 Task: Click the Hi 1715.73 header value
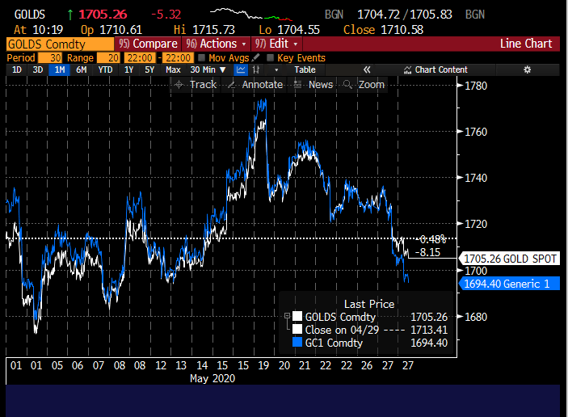coord(204,30)
